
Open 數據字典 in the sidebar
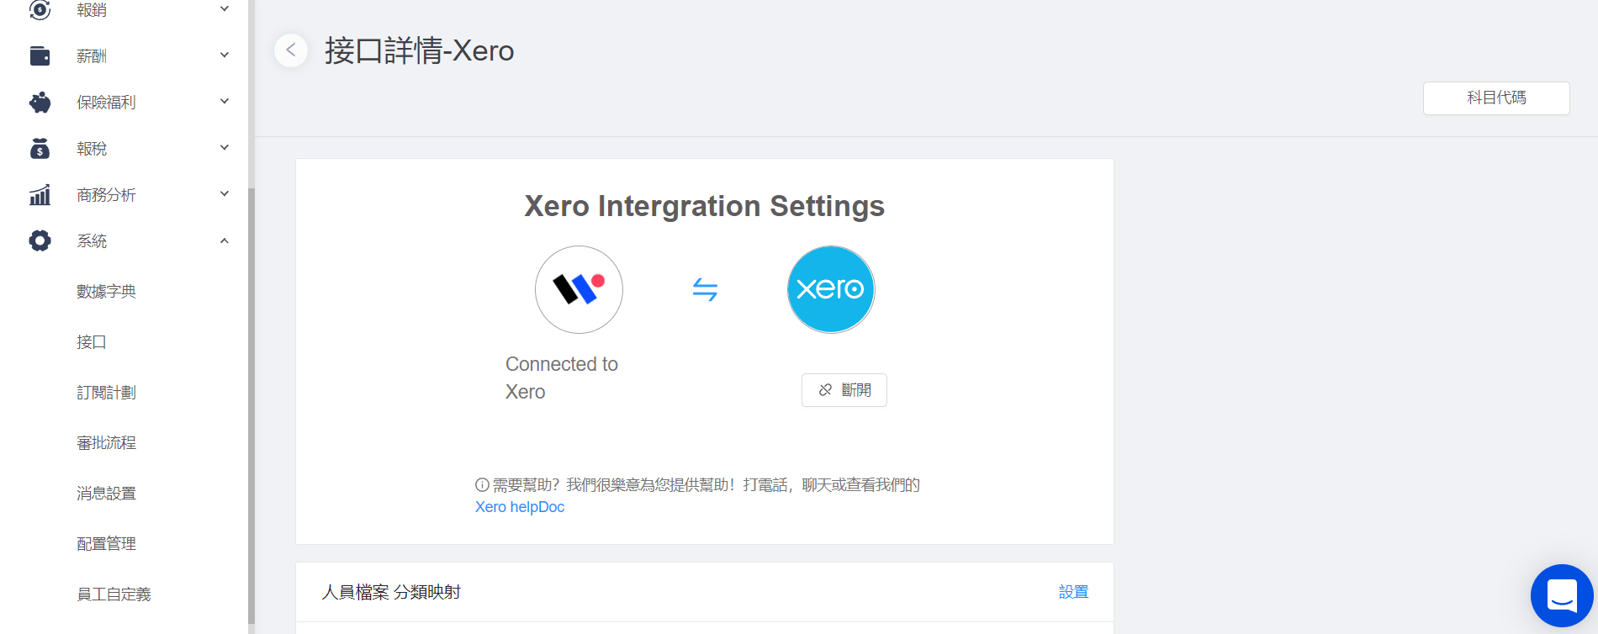(106, 292)
